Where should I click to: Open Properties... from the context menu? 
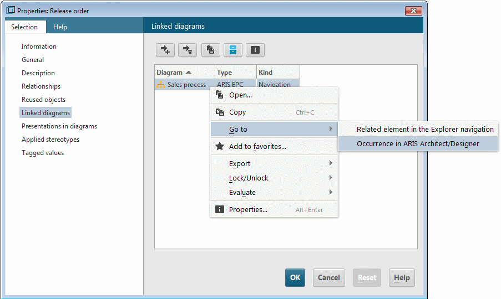pyautogui.click(x=274, y=209)
